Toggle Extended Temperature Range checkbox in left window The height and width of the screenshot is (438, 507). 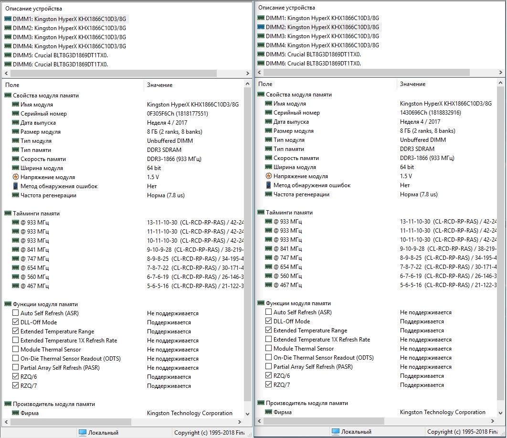tap(16, 331)
